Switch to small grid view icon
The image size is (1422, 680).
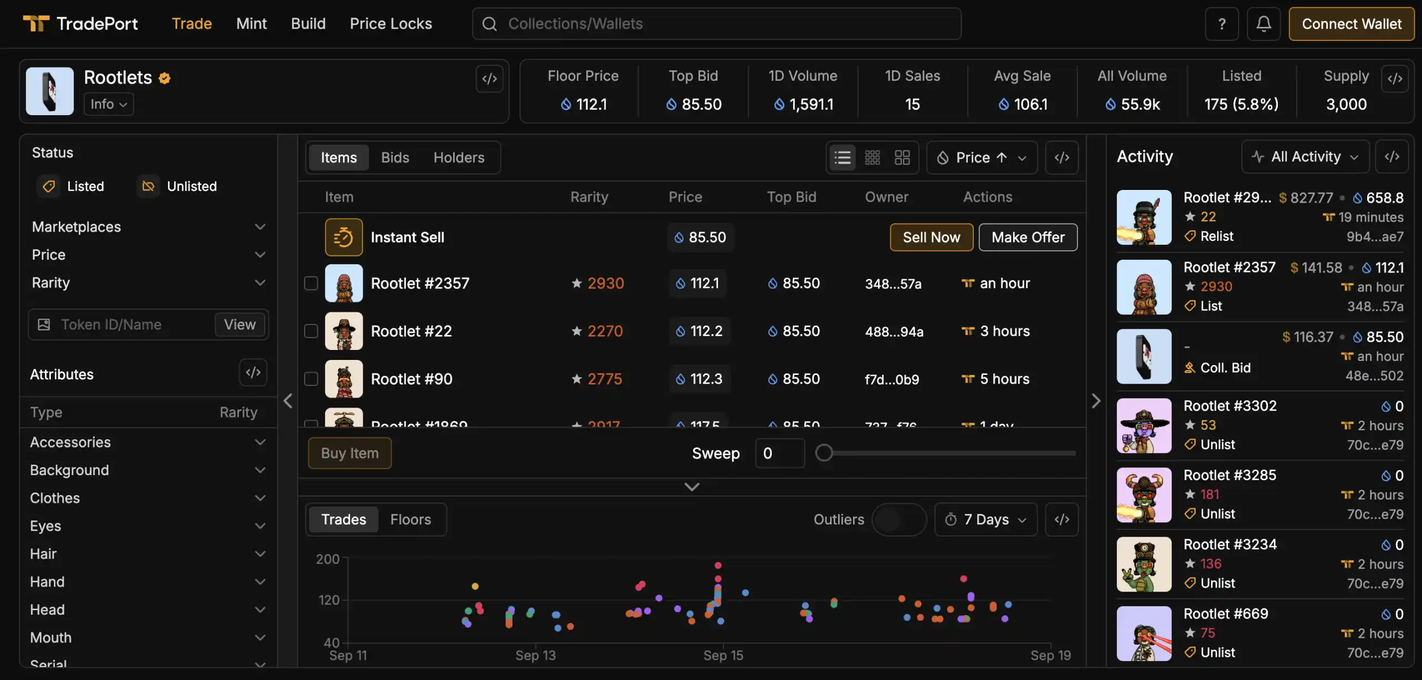(872, 158)
